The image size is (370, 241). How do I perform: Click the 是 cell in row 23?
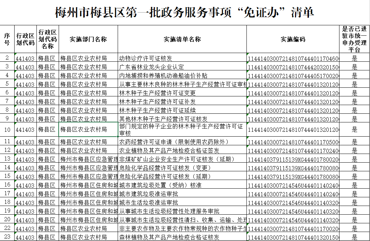tap(354, 237)
